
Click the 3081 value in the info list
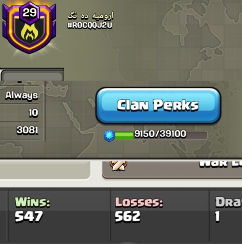tap(27, 130)
